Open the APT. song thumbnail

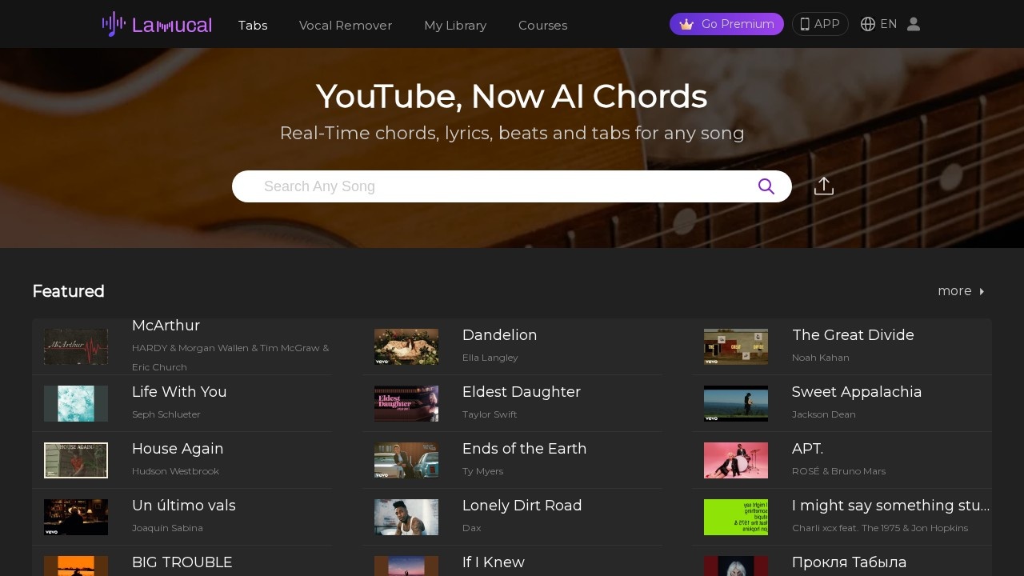735,460
